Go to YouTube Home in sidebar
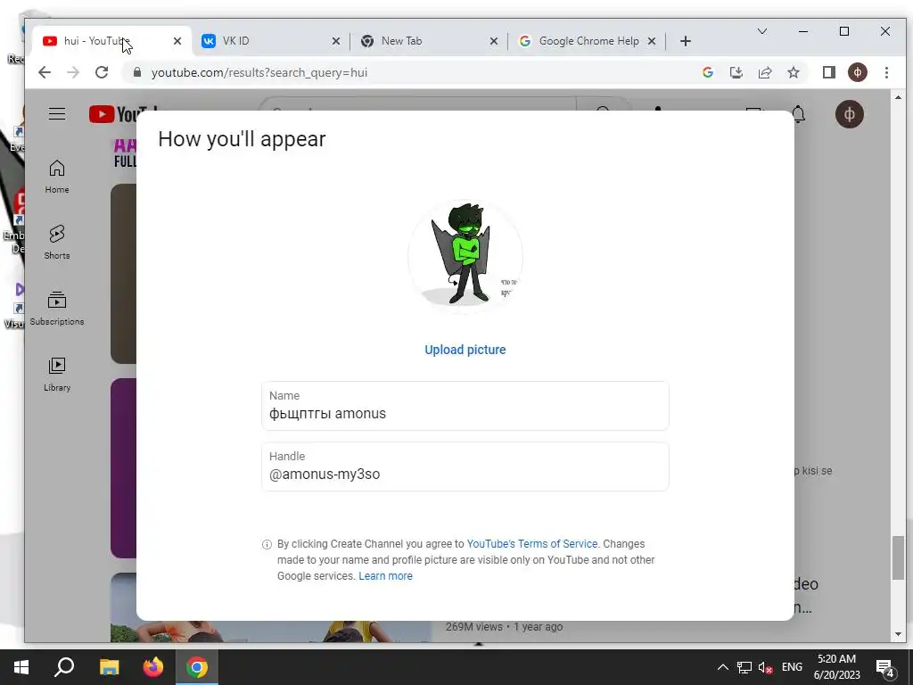Viewport: 913px width, 685px height. pyautogui.click(x=57, y=177)
